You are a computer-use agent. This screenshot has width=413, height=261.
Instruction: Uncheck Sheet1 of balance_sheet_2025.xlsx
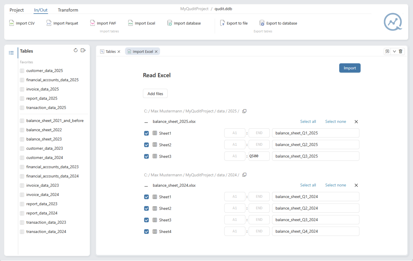click(146, 133)
